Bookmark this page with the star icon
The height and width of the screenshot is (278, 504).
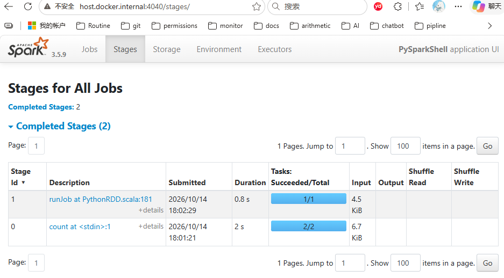256,6
